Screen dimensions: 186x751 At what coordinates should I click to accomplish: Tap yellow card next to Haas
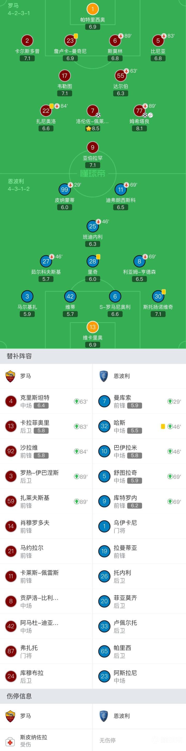point(163,426)
